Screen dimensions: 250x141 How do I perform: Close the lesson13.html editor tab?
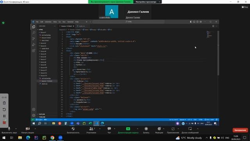(73, 26)
